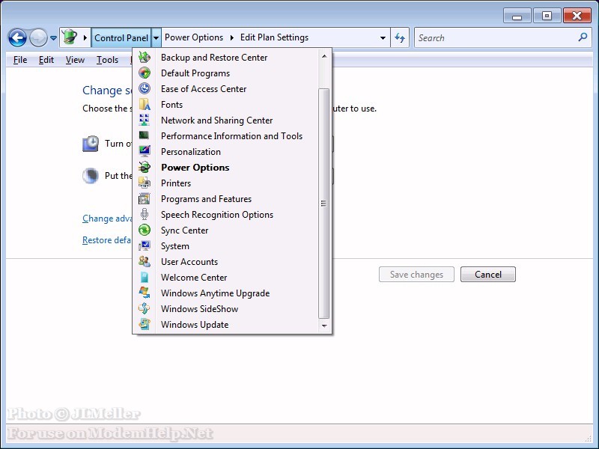This screenshot has width=599, height=449.
Task: Click the Default Programs icon
Action: (145, 73)
